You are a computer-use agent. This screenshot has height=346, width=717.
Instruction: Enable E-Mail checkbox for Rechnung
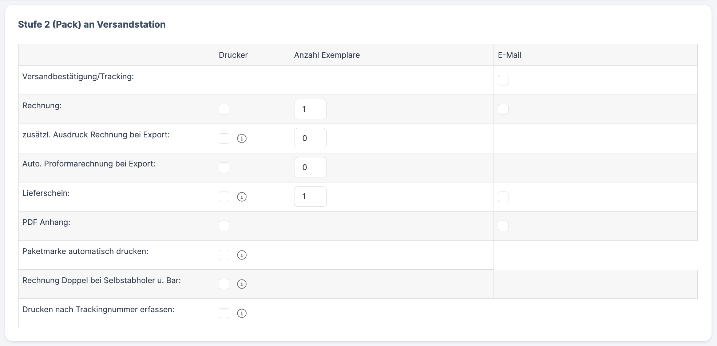click(503, 109)
